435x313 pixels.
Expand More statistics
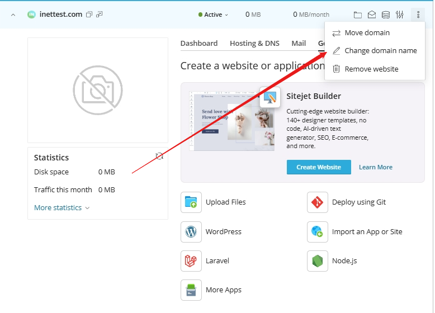coord(62,208)
